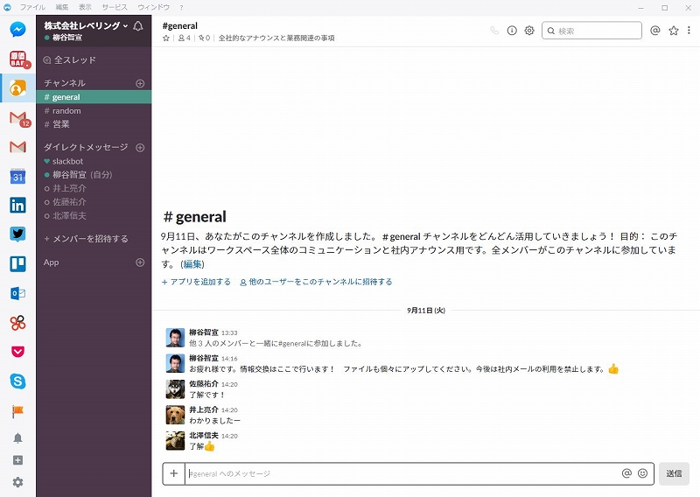
Task: Select the active Slack workspace icon
Action: pyautogui.click(x=17, y=88)
